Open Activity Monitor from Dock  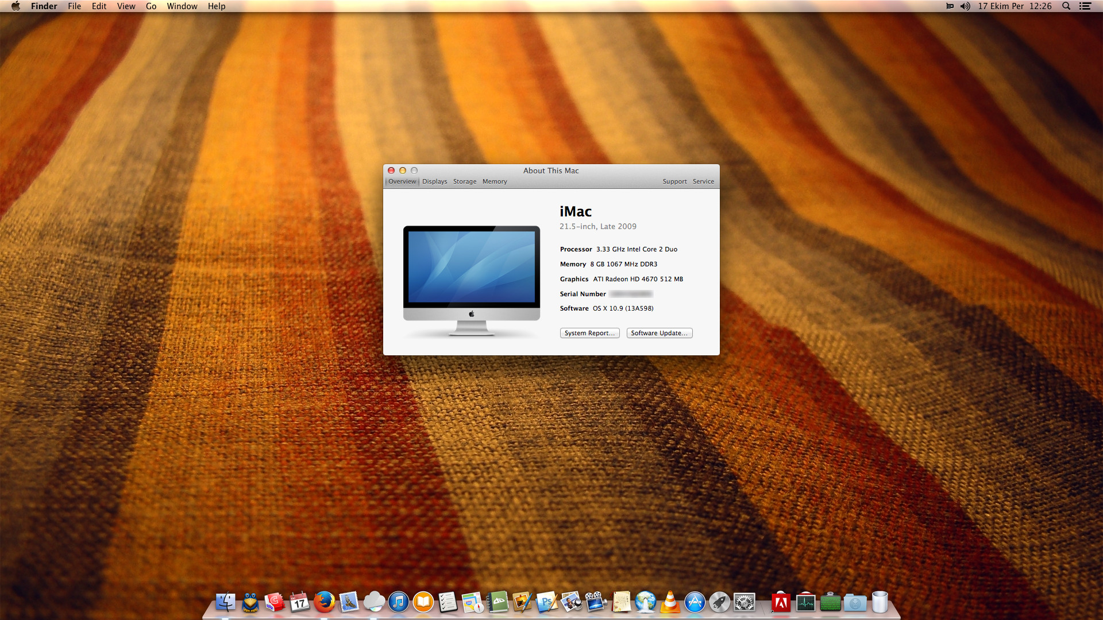click(x=806, y=602)
